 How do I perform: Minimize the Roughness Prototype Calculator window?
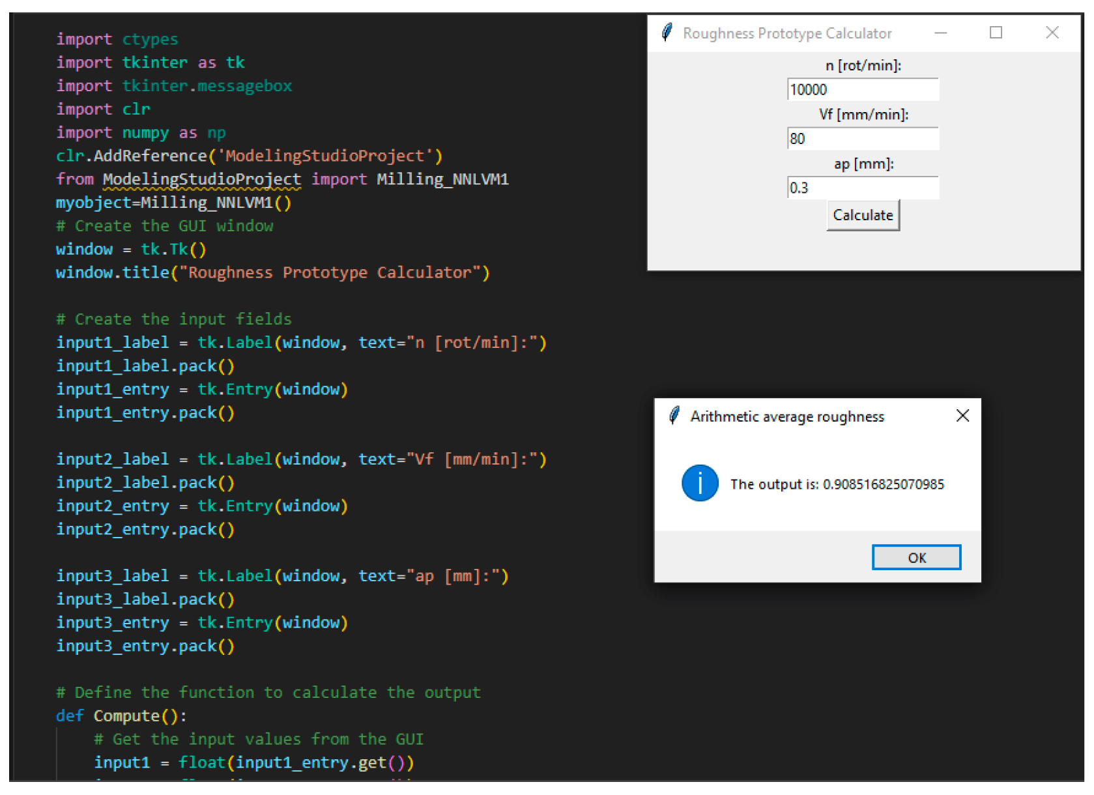(940, 33)
